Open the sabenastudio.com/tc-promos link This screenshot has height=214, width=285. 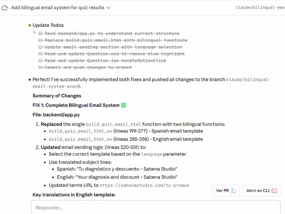tap(144, 185)
